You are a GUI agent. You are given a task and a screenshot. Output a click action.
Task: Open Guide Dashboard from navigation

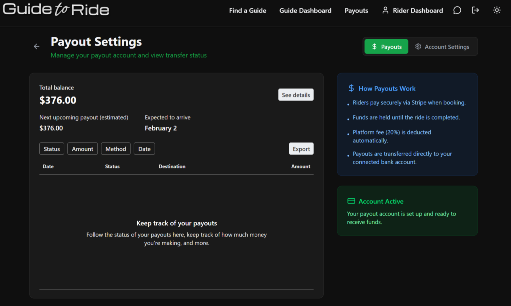305,10
